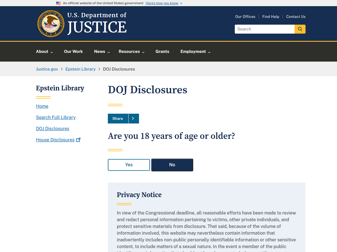Click the U.S. Department of Justice title text
The height and width of the screenshot is (252, 337).
97,23
